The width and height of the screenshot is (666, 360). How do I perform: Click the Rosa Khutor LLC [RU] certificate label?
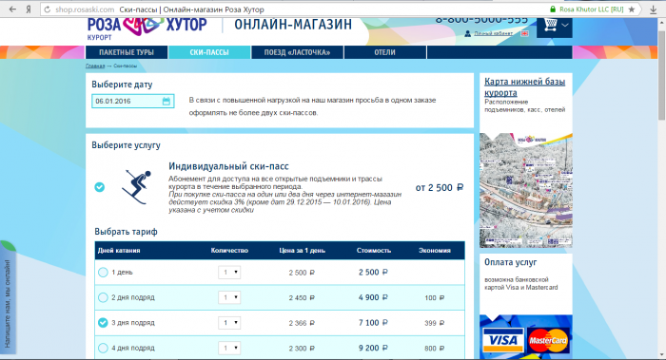(591, 9)
